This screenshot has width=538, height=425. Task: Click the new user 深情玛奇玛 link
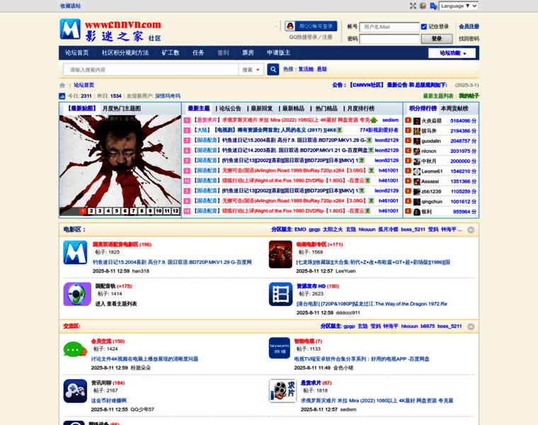click(x=168, y=96)
